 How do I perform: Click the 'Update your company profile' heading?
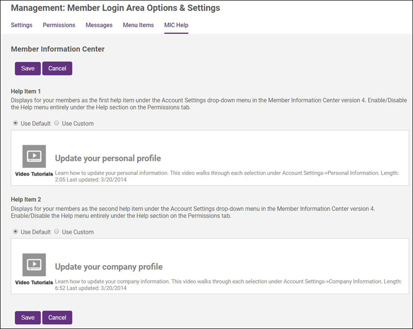point(109,267)
